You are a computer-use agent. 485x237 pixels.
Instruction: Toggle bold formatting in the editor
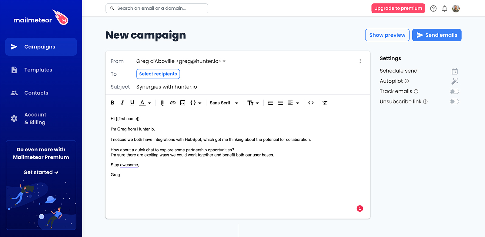tap(112, 103)
